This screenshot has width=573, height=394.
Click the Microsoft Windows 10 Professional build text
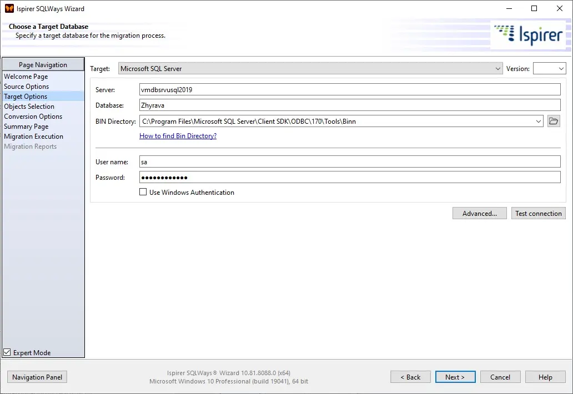pos(229,381)
